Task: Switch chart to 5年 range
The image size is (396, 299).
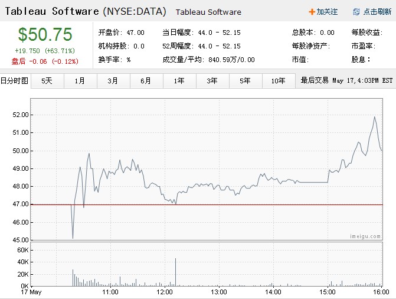Action: pos(246,81)
